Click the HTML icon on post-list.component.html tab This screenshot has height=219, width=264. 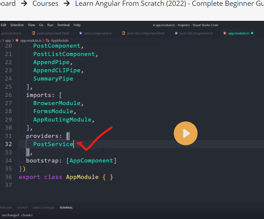pyautogui.click(x=123, y=33)
